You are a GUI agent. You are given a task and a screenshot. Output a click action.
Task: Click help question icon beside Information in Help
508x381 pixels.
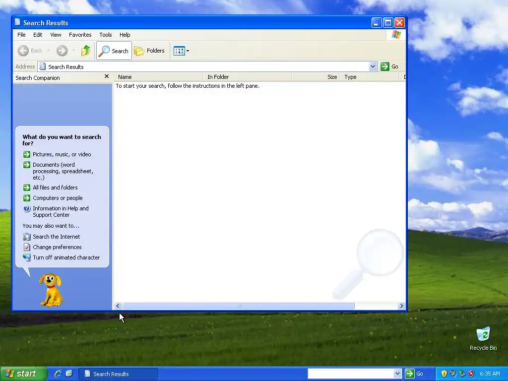point(27,209)
